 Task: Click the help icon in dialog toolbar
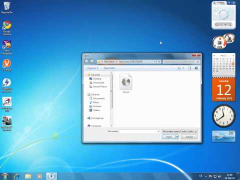[x=196, y=68]
